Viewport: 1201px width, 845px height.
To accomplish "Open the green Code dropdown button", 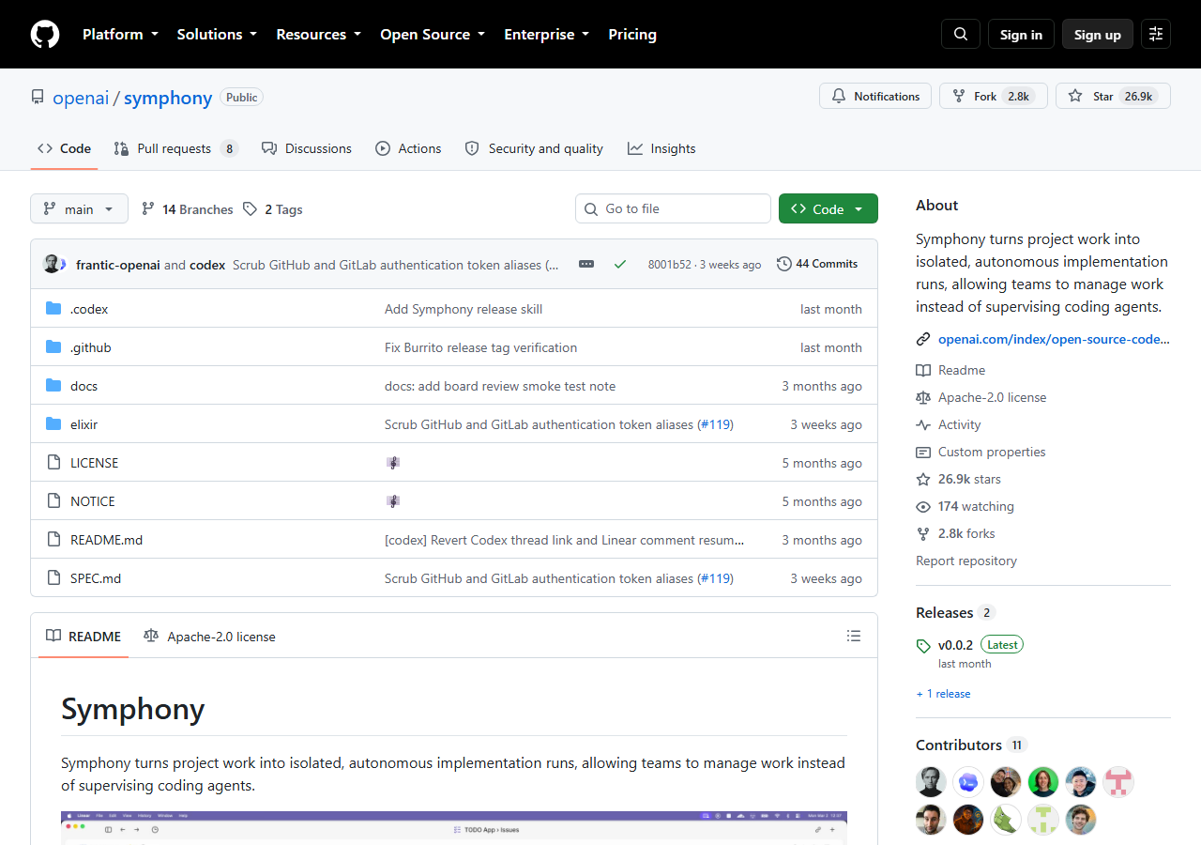I will pyautogui.click(x=829, y=208).
